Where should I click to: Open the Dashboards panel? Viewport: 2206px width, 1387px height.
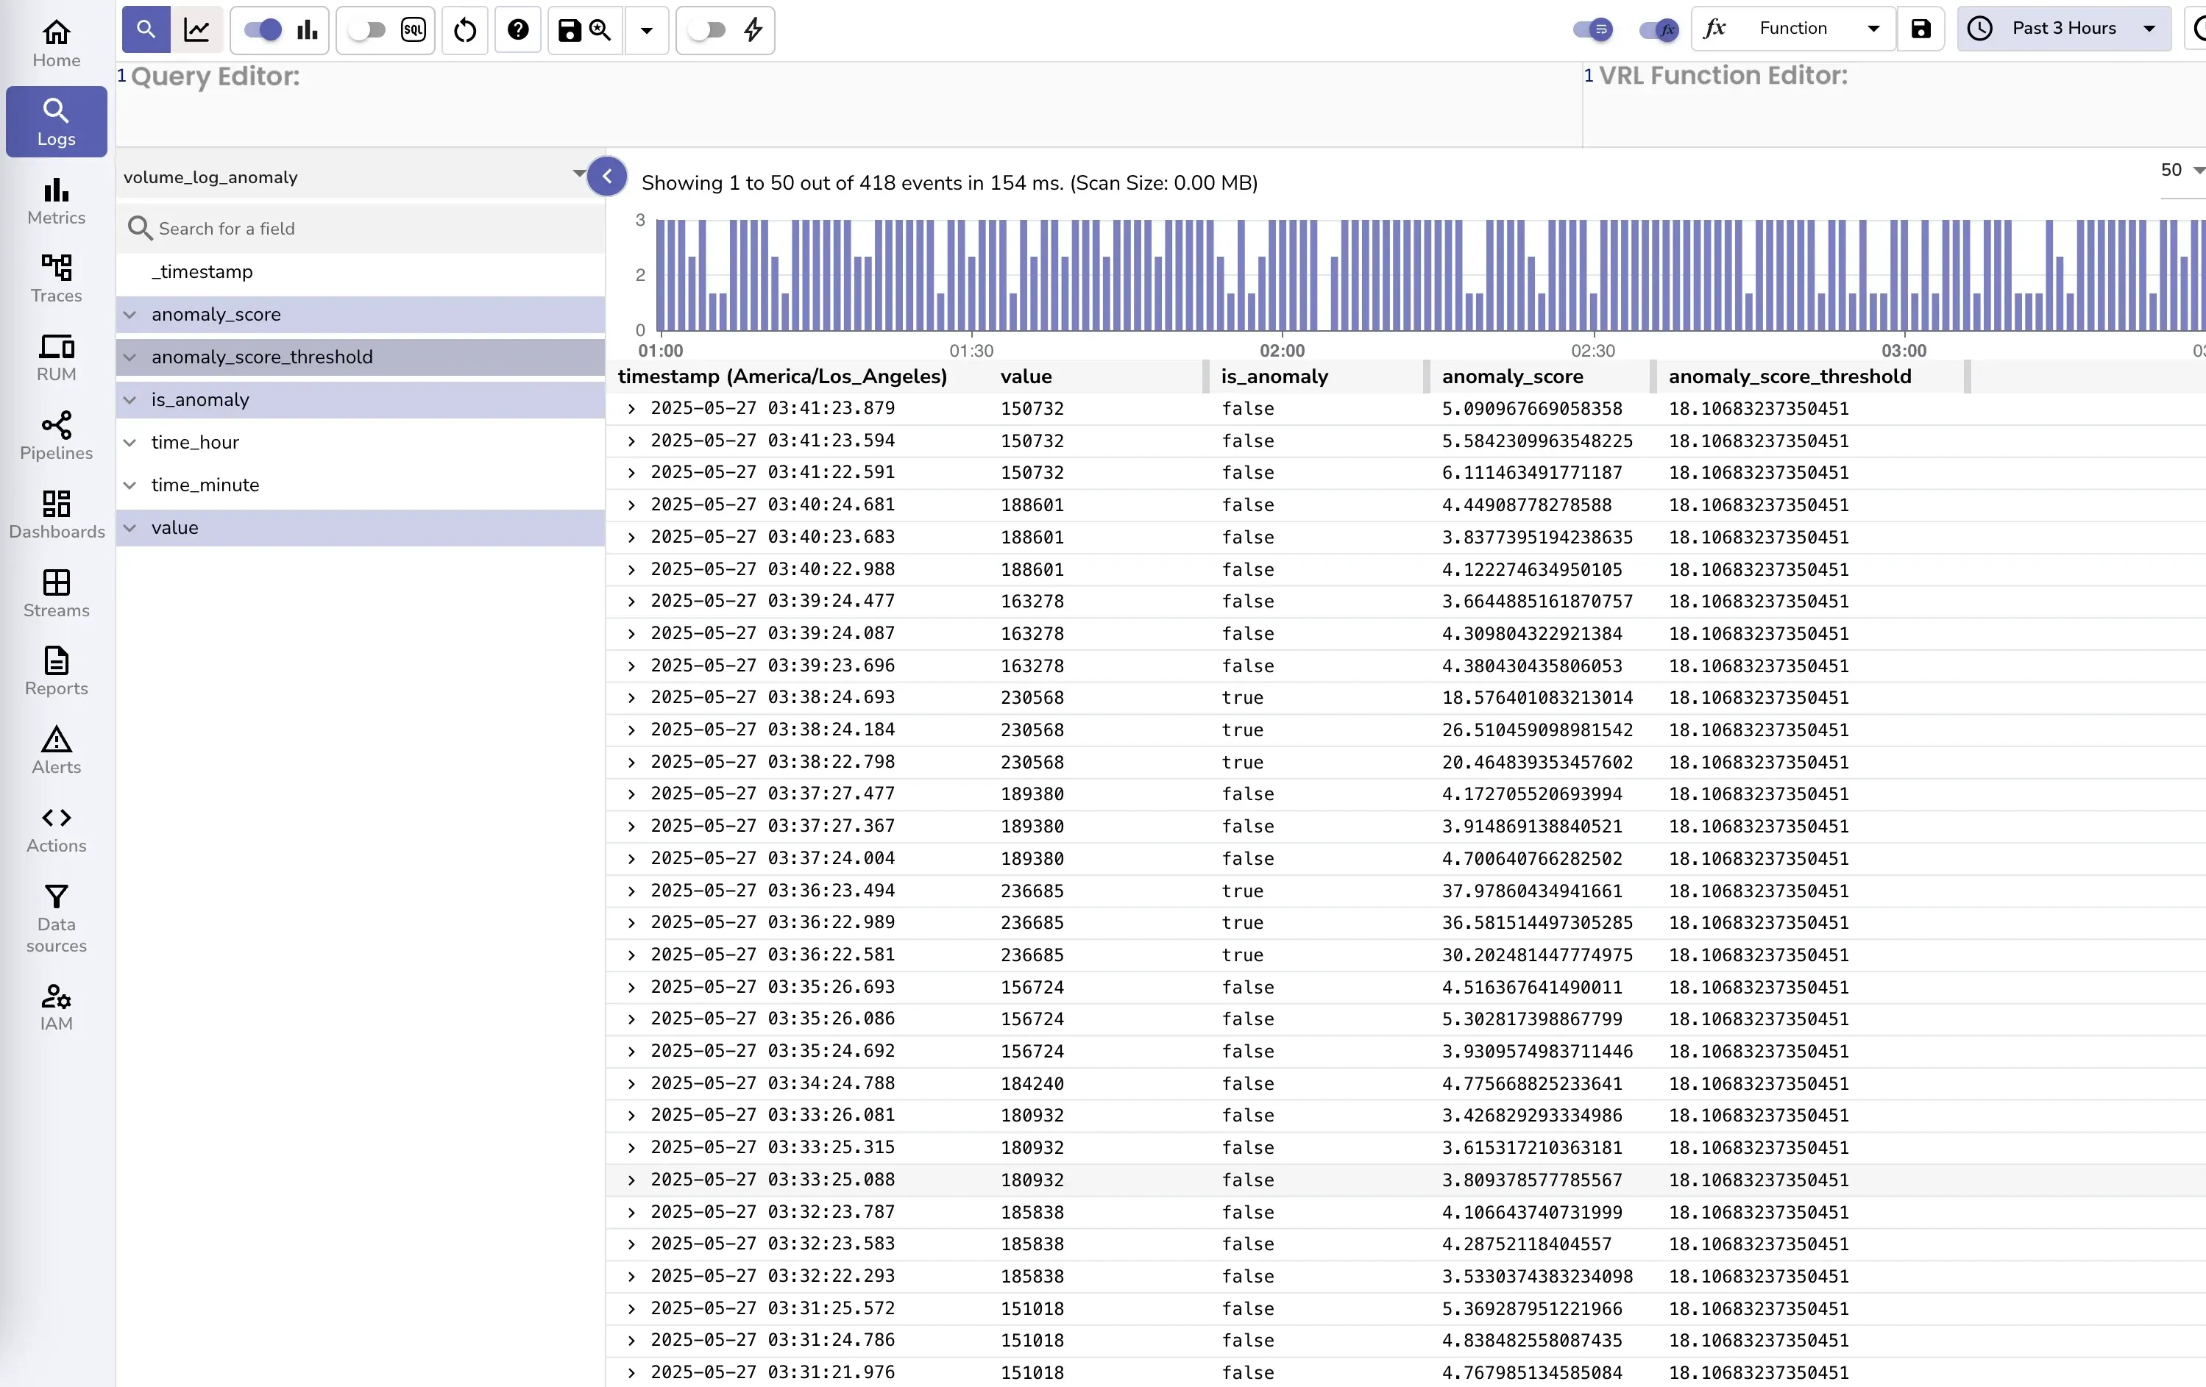56,515
